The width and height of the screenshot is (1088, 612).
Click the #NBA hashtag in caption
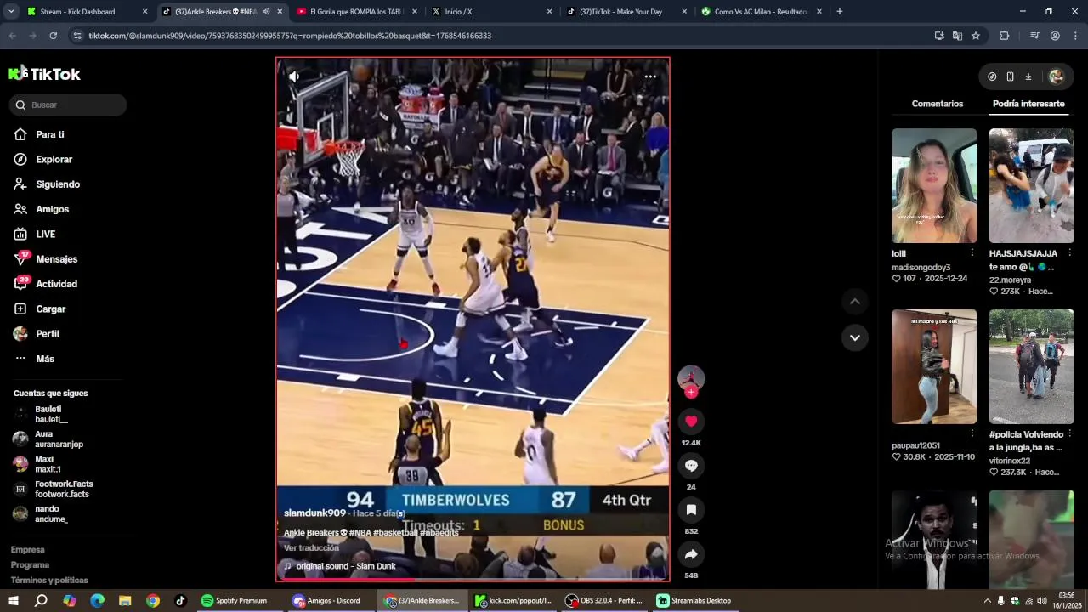[x=360, y=533]
